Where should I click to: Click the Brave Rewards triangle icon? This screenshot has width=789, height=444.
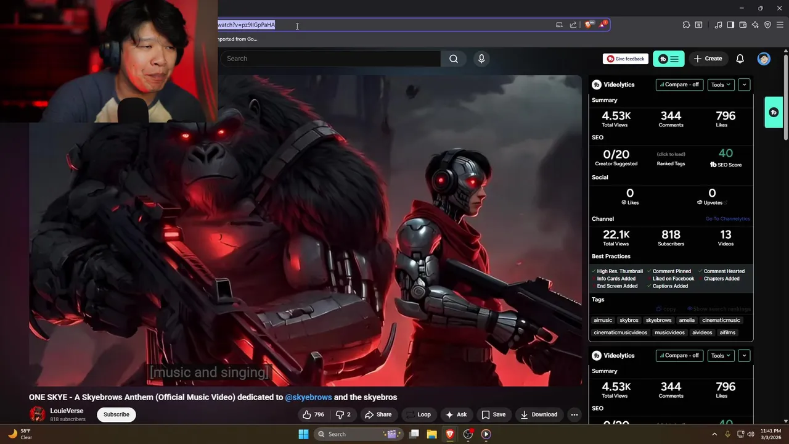tap(603, 25)
